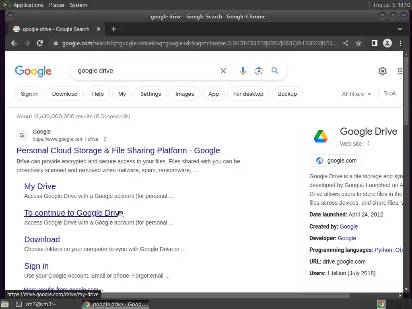
Task: Clear the search box with the X
Action: point(223,71)
